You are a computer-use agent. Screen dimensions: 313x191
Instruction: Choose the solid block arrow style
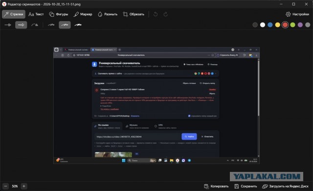click(21, 25)
